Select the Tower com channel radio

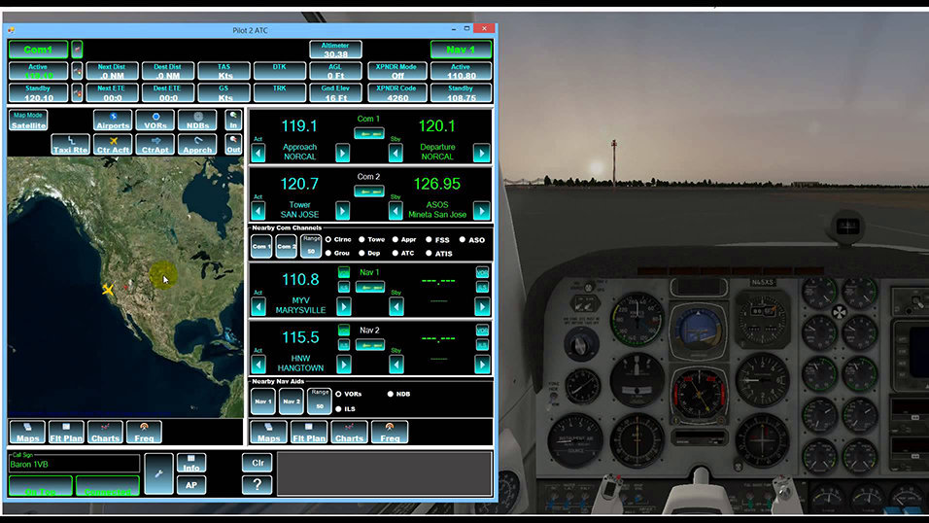(361, 239)
